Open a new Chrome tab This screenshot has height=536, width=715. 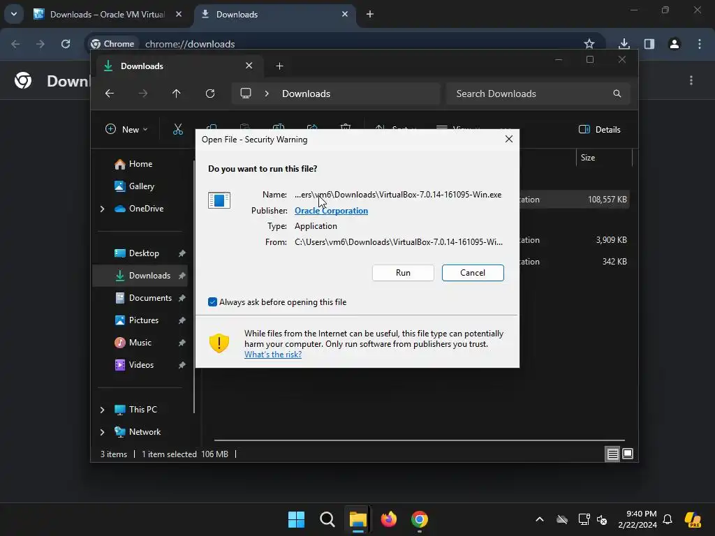coord(370,14)
